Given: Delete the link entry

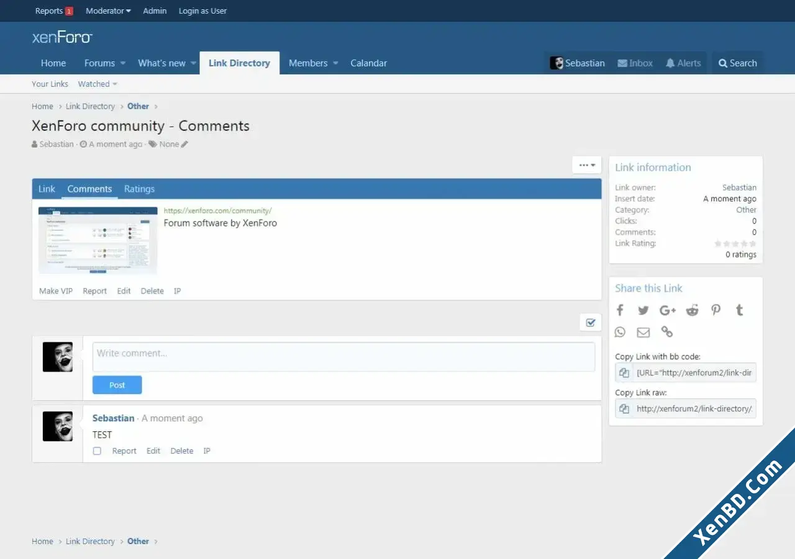Looking at the screenshot, I should 152,291.
